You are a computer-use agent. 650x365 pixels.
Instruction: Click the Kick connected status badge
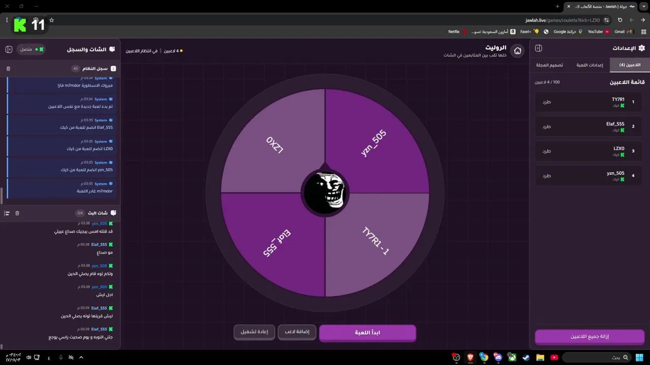point(31,49)
